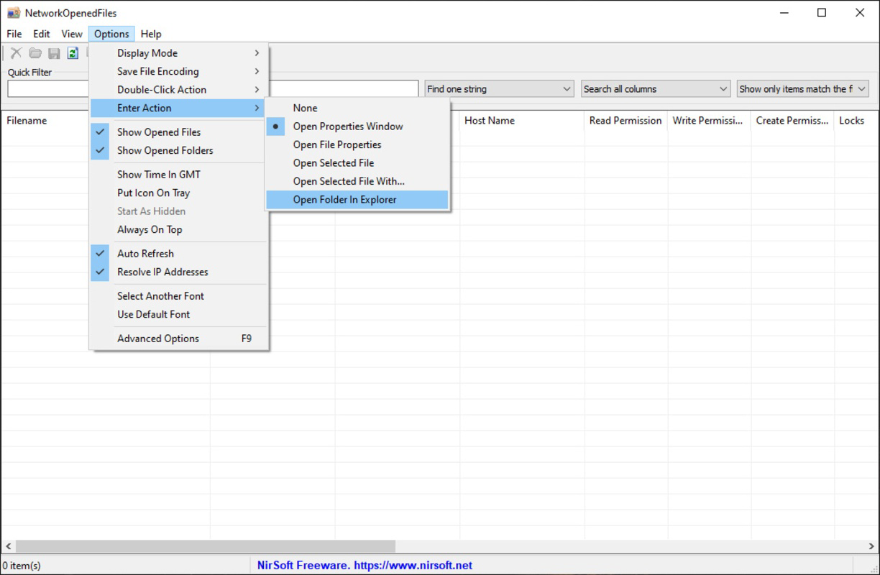Screen dimensions: 880x575
Task: Sort by Write Permission column header
Action: [x=709, y=121]
